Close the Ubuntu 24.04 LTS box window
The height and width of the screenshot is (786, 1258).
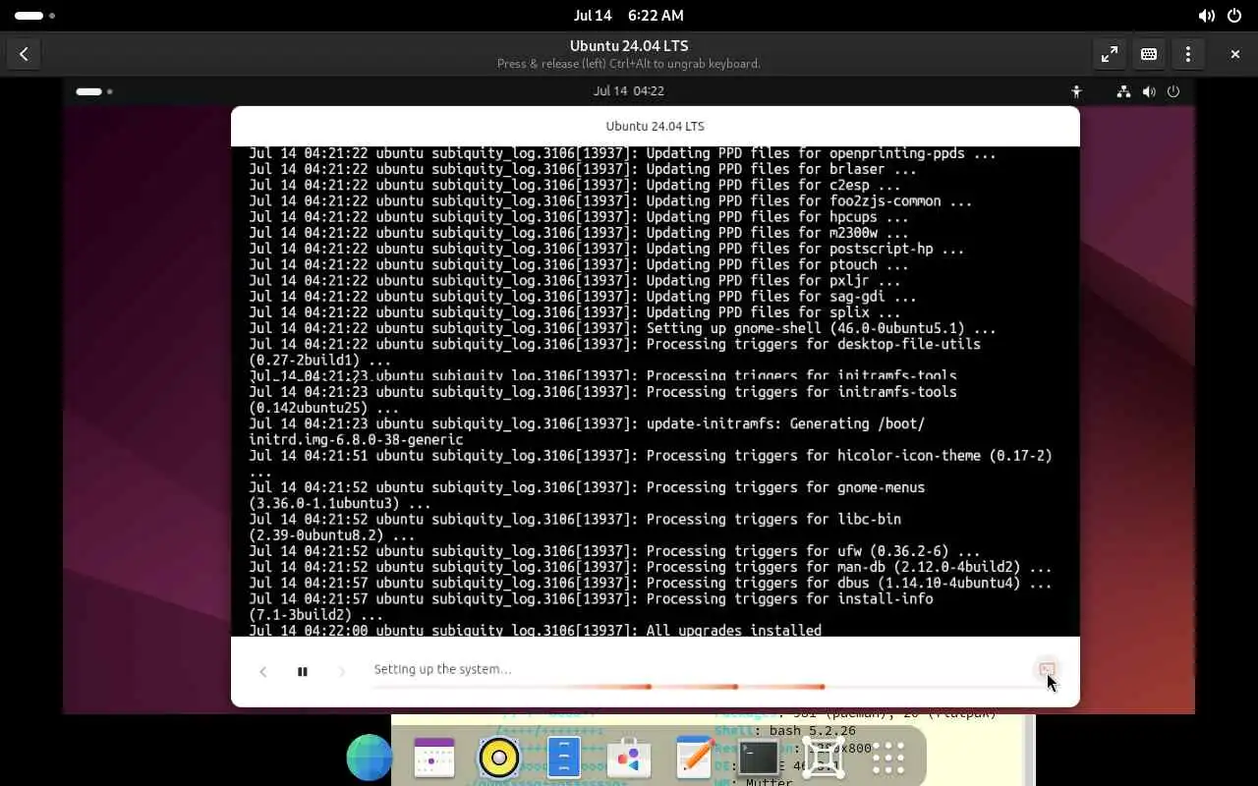[x=1235, y=54]
